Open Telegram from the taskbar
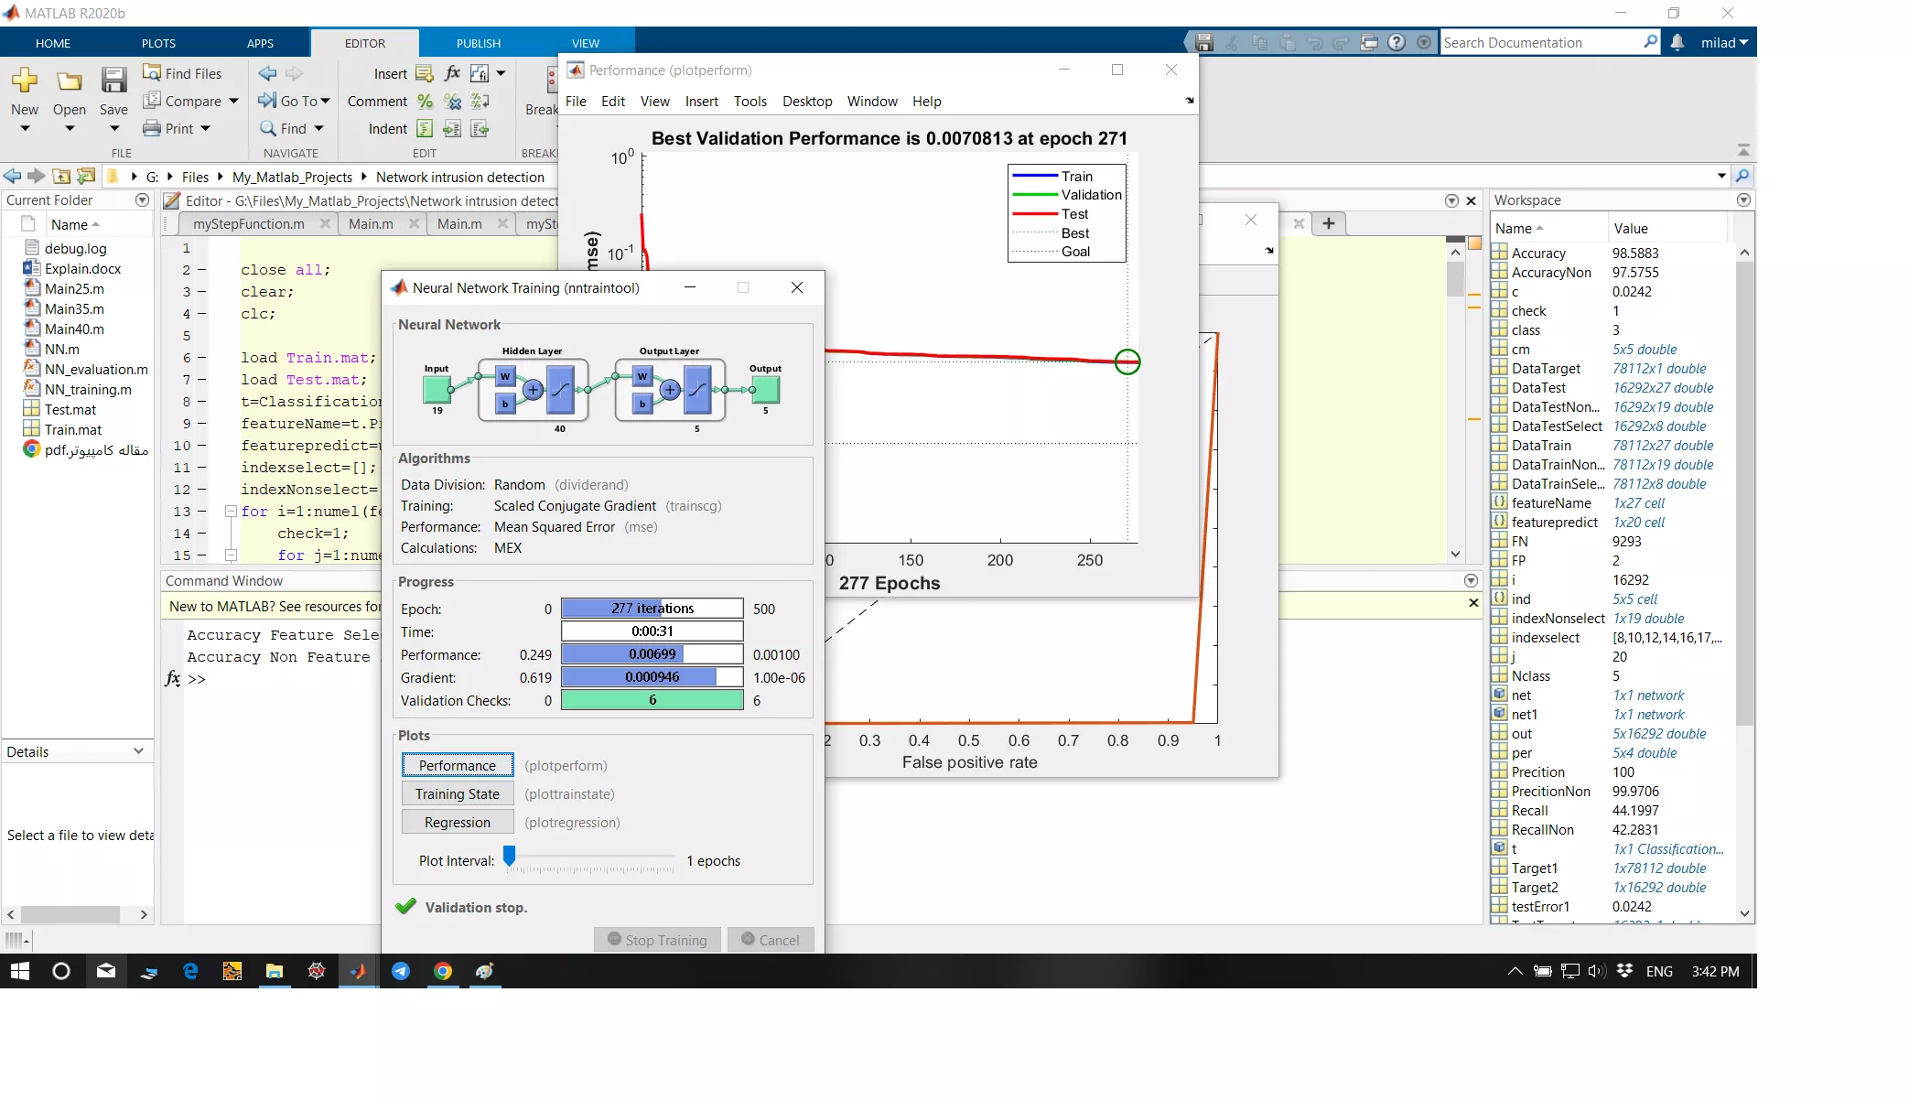 (x=401, y=971)
